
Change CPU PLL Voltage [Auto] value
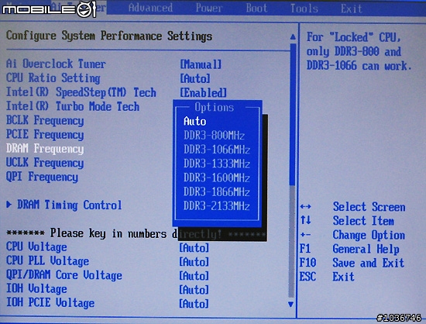[194, 262]
